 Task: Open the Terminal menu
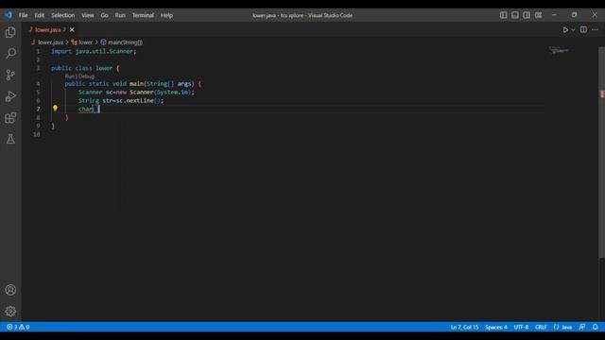pyautogui.click(x=143, y=15)
